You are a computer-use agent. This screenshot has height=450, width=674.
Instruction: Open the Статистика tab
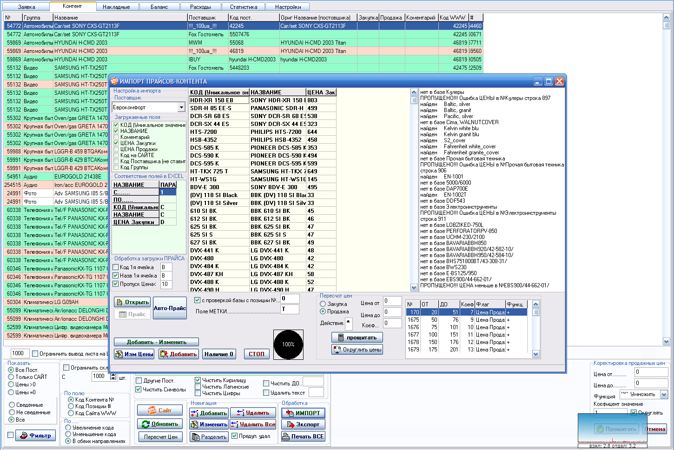(x=244, y=7)
